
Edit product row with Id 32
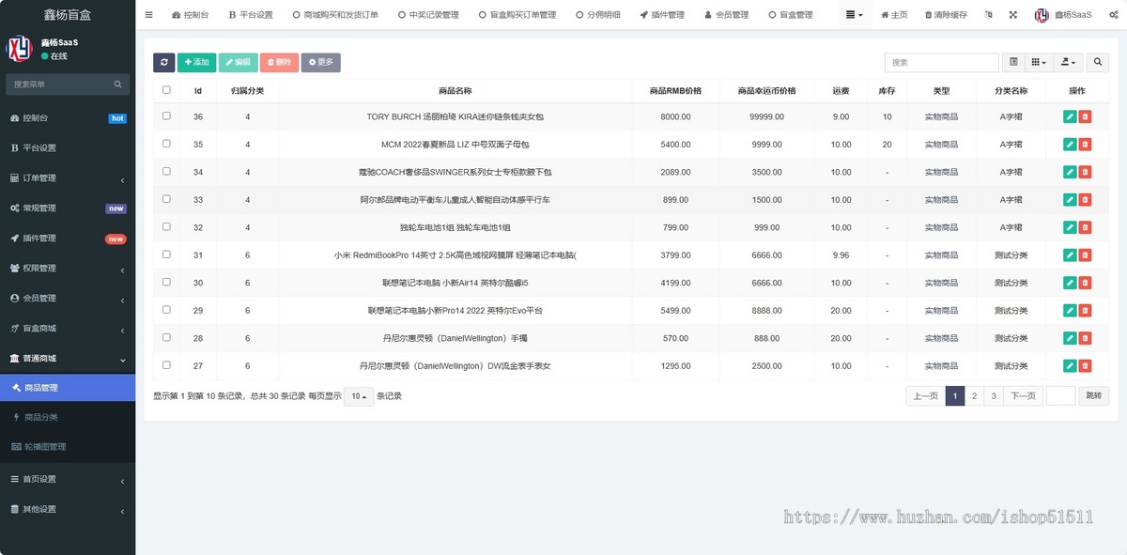(x=1070, y=227)
